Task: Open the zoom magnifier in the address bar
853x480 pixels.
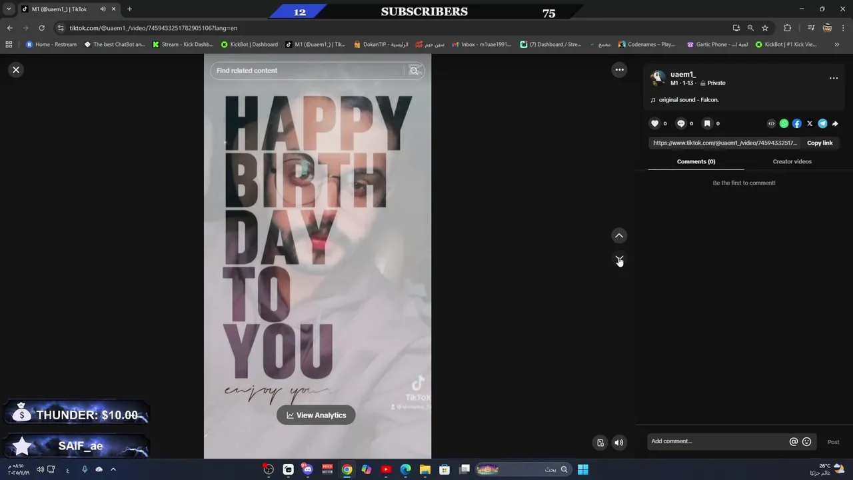Action: click(x=750, y=28)
